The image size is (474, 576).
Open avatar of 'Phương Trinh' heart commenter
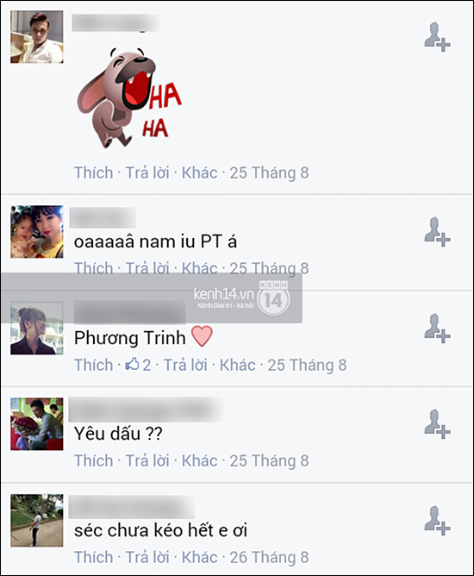coord(37,328)
